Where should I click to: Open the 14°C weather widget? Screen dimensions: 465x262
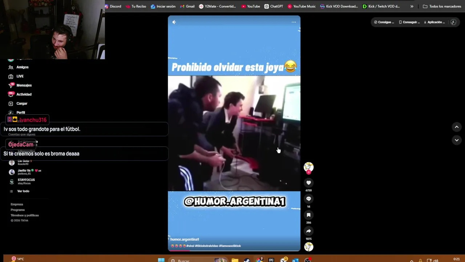[17, 259]
